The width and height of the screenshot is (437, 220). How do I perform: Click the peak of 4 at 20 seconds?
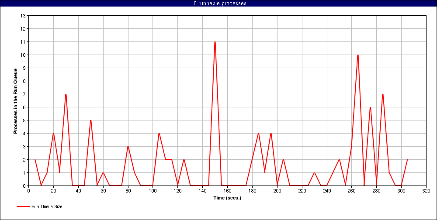click(x=53, y=134)
